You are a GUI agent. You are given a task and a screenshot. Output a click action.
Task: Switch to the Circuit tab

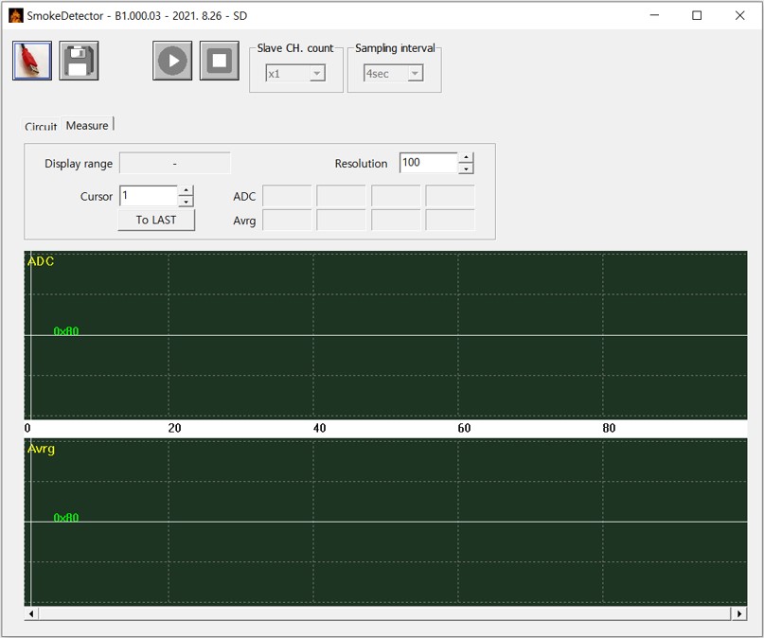click(x=41, y=127)
